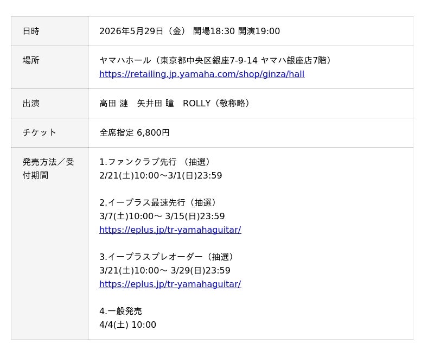Click the 2/21(土)10:00〜3/1(日)23:59 period text

click(161, 176)
